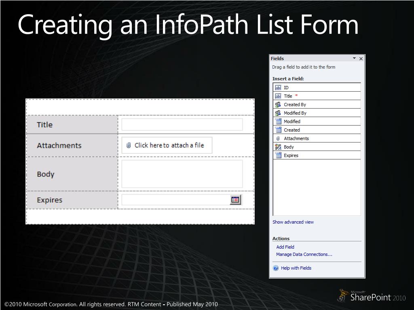Screen dimensions: 414x310
Task: Click the Created By person icon
Action: 278,105
